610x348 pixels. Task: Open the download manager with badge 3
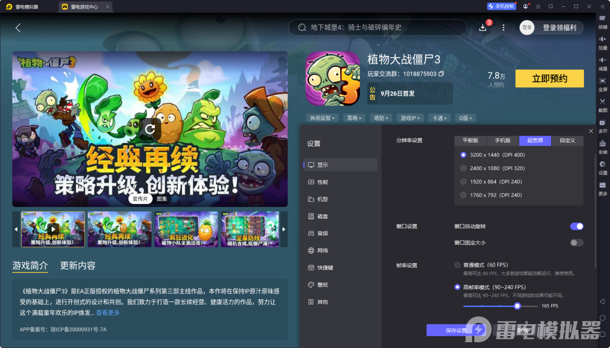click(483, 27)
